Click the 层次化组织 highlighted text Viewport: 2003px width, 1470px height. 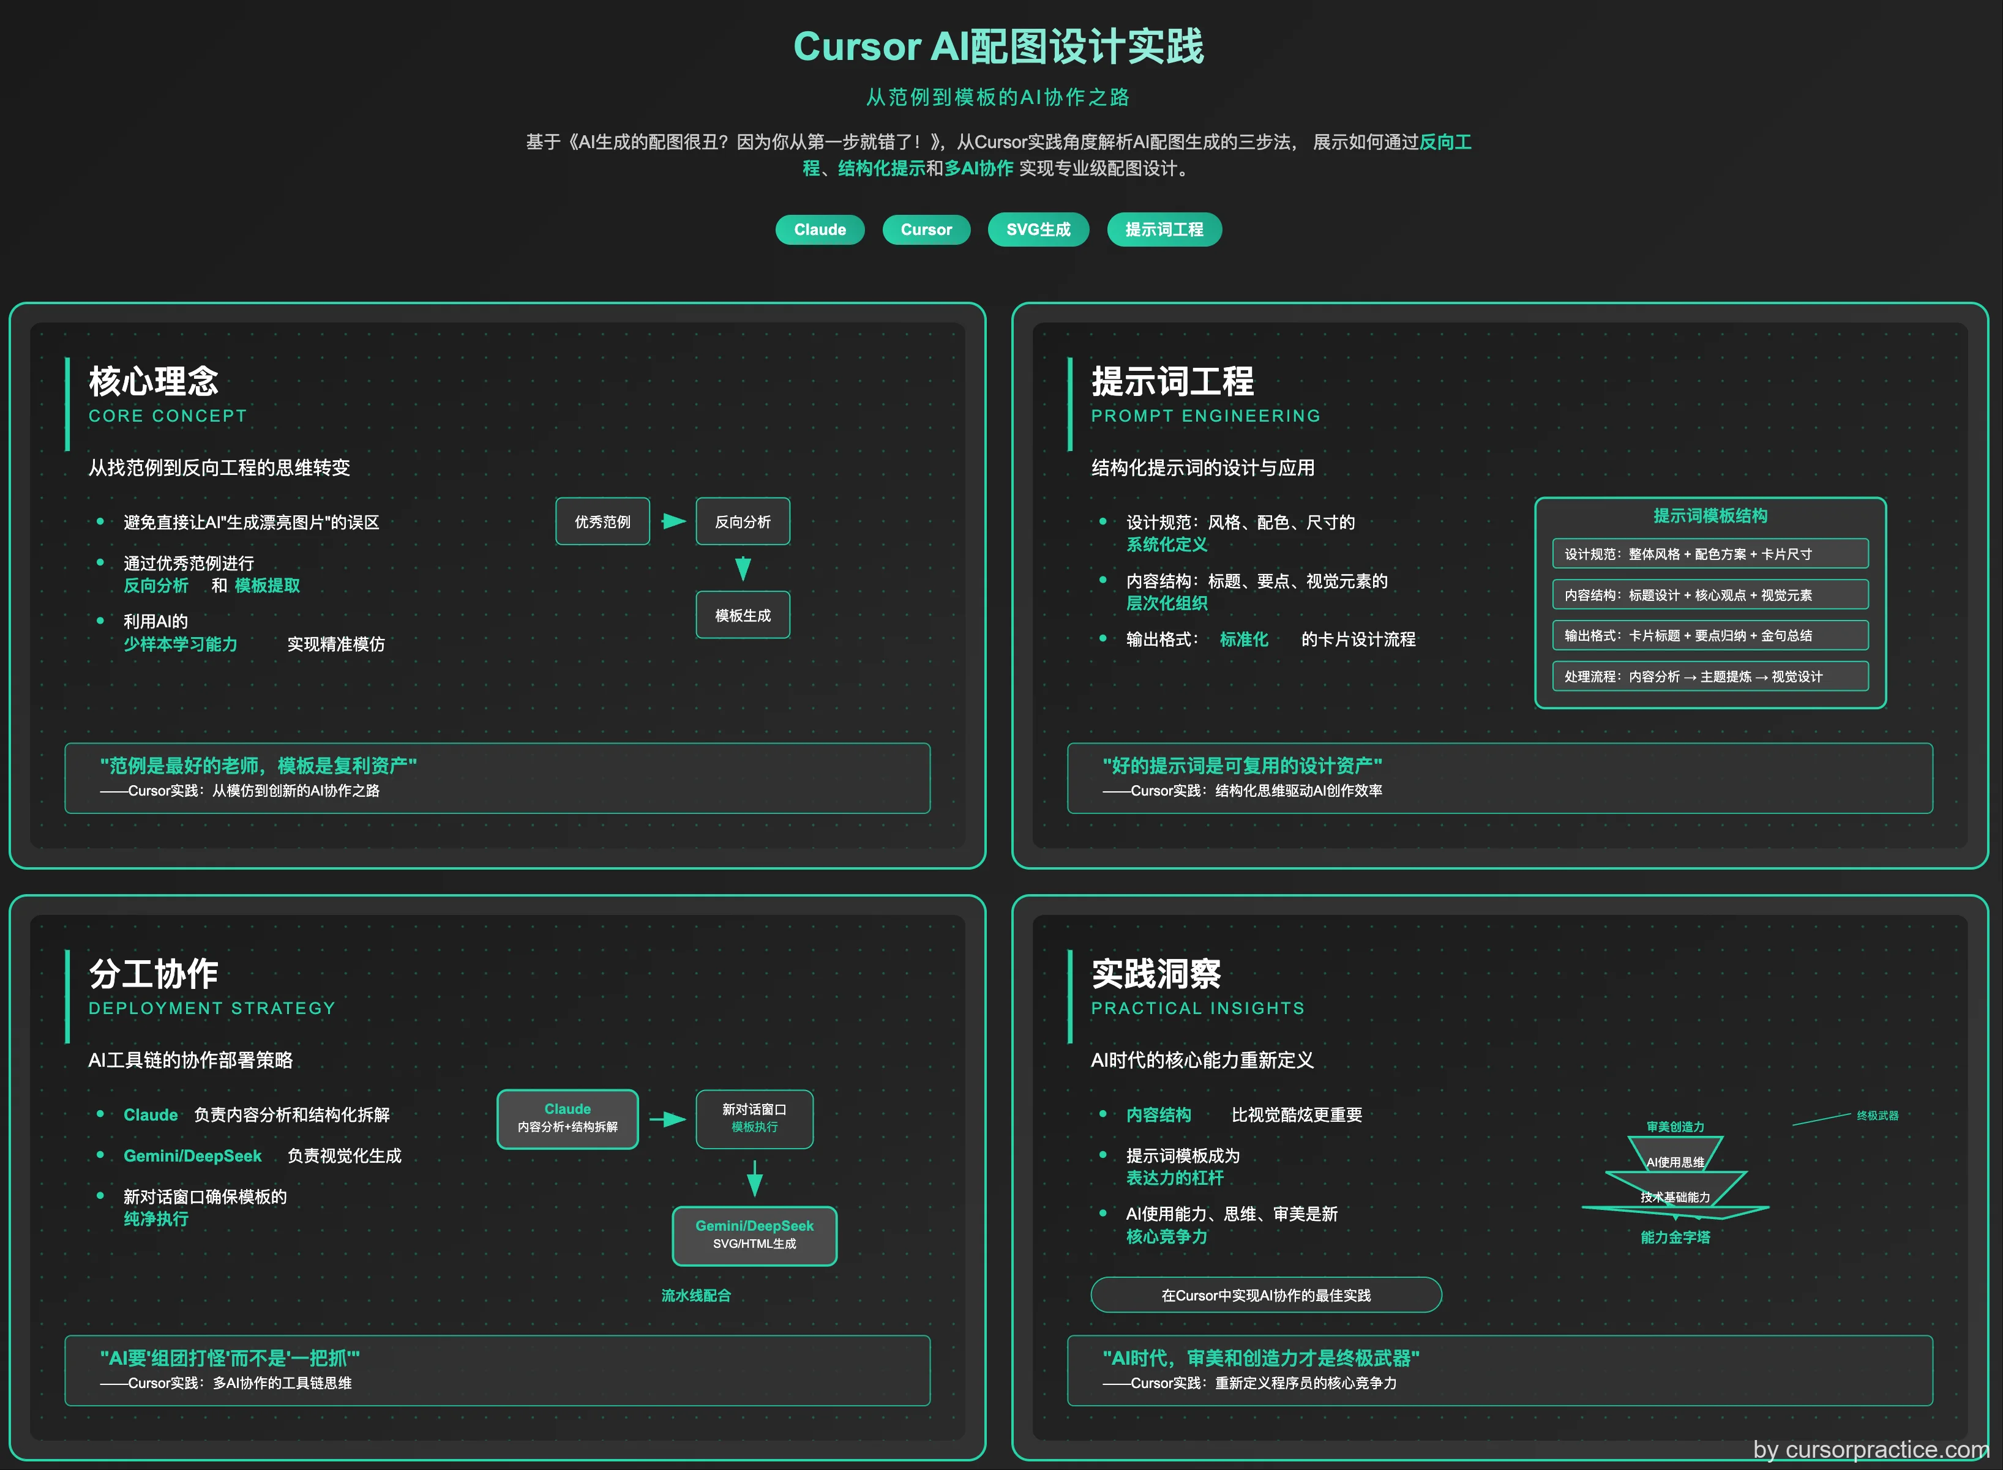point(1167,602)
